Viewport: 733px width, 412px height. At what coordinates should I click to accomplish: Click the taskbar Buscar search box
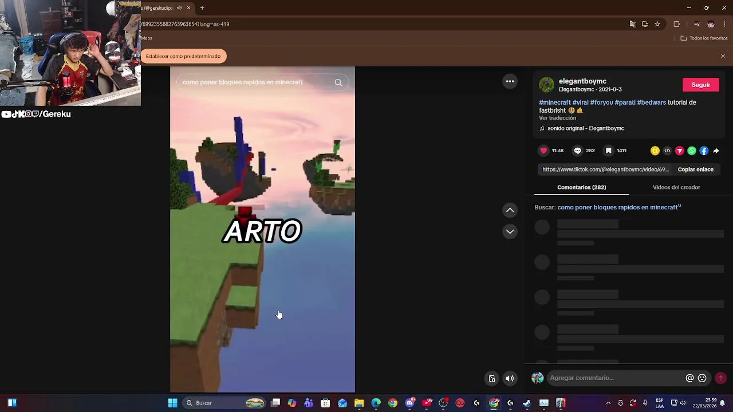click(x=225, y=403)
